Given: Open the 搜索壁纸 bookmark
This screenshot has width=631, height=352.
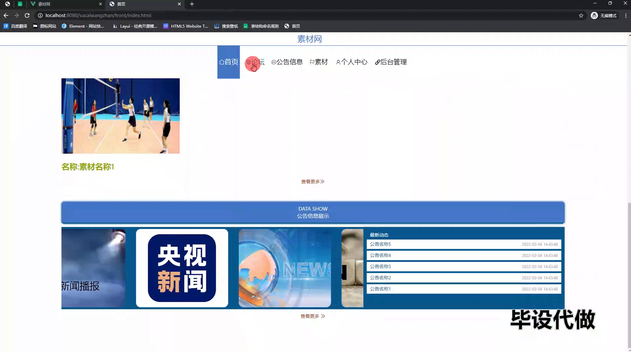Looking at the screenshot, I should click(x=226, y=26).
